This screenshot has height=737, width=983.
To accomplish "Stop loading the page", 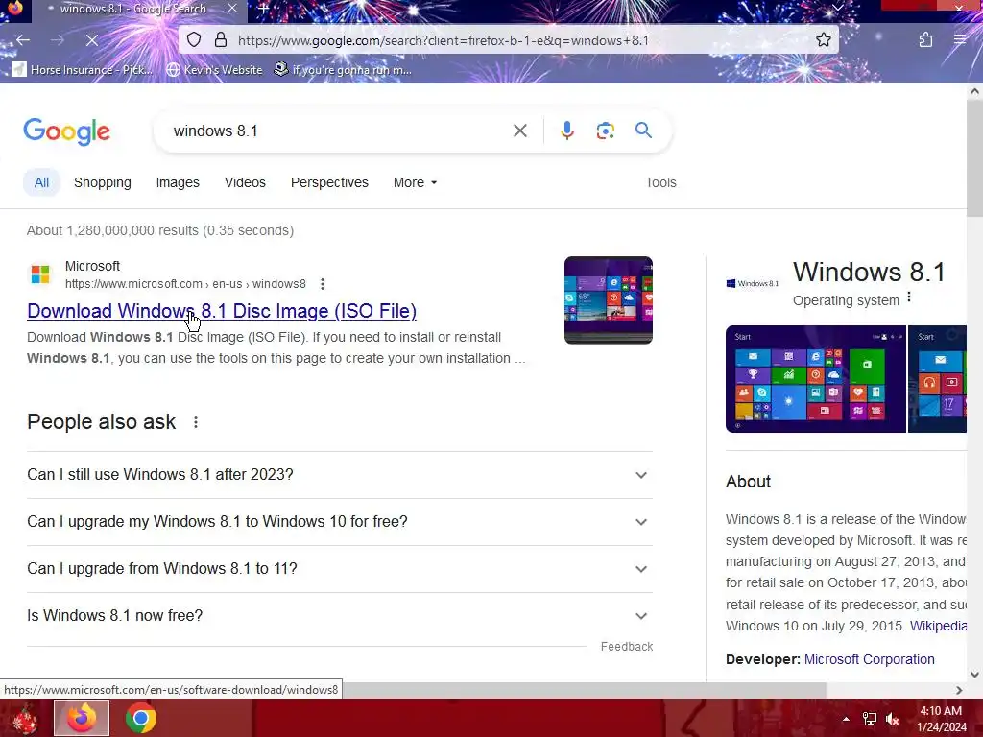I will point(91,40).
